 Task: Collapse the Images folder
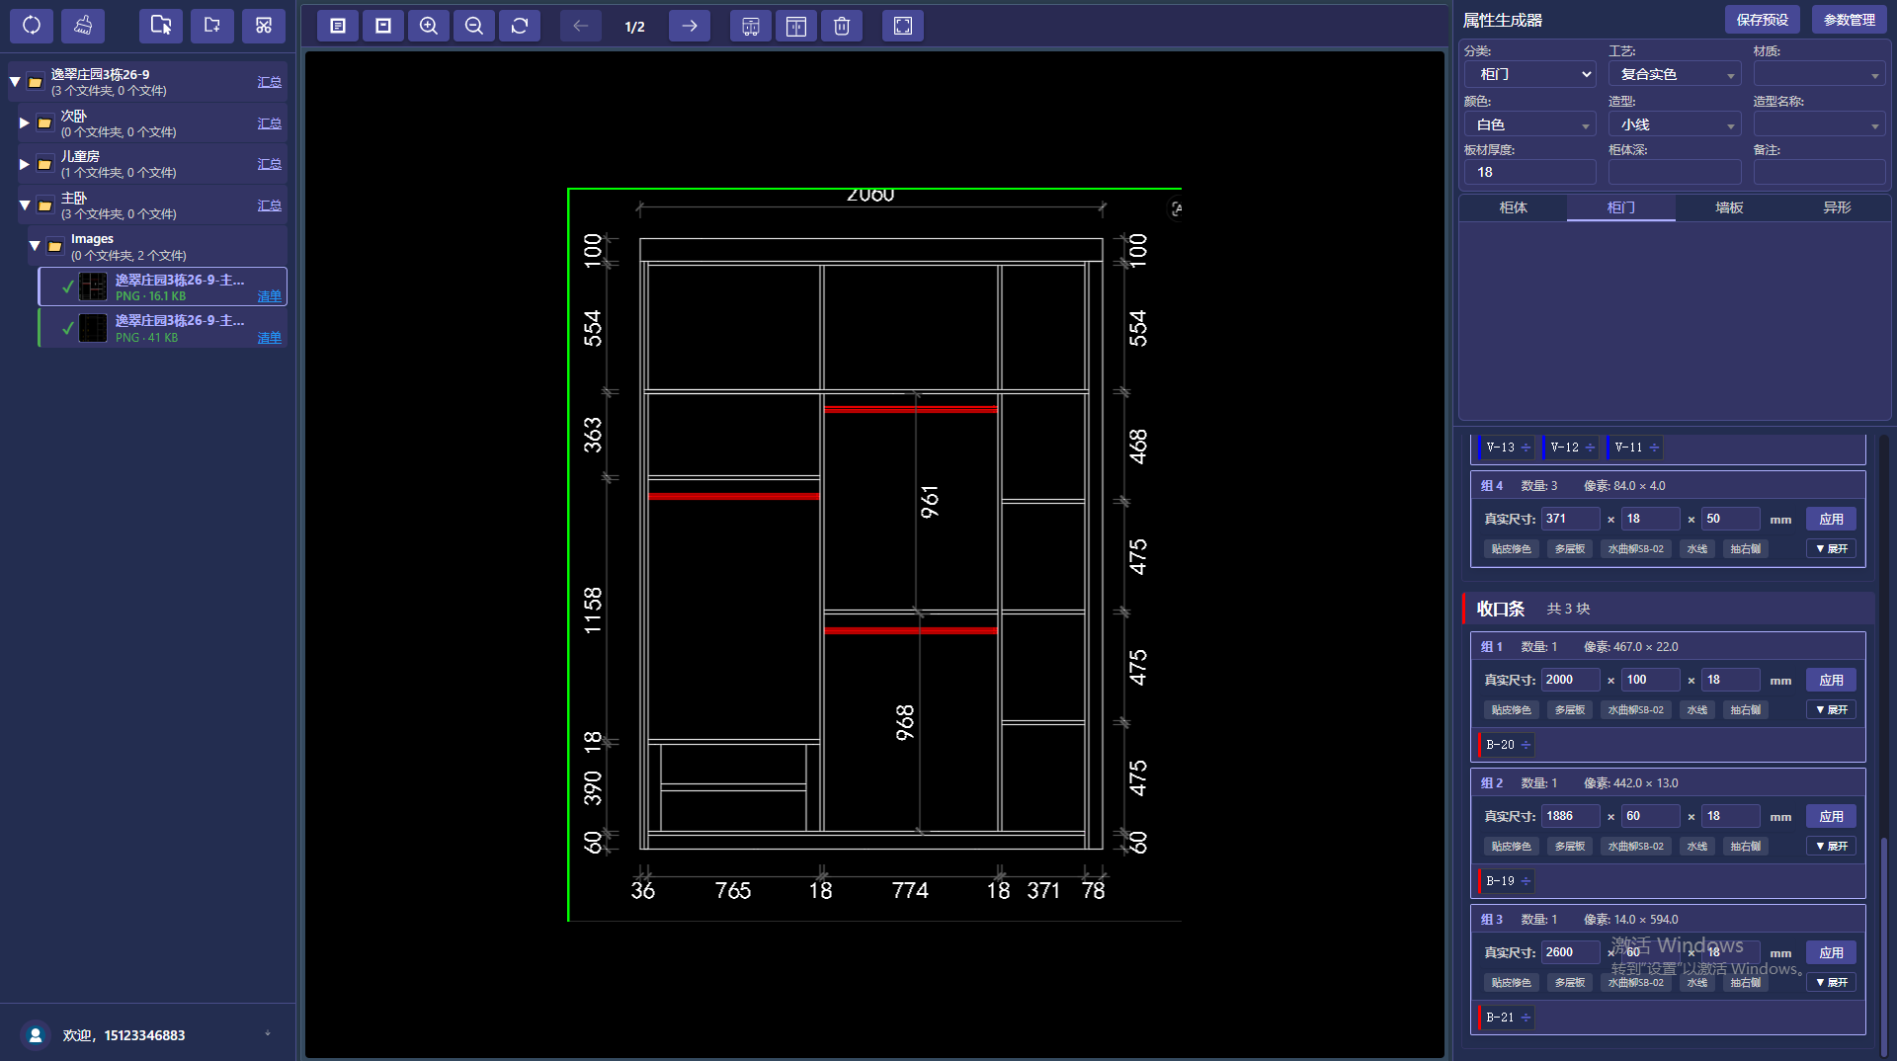click(35, 246)
